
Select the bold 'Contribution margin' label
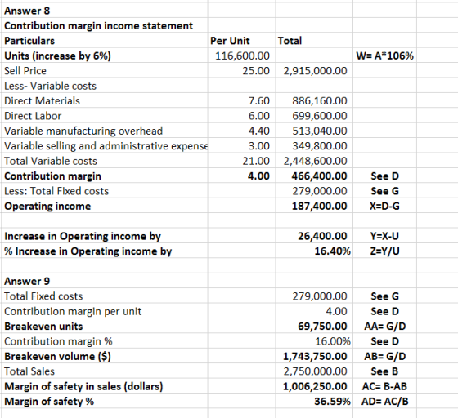52,176
